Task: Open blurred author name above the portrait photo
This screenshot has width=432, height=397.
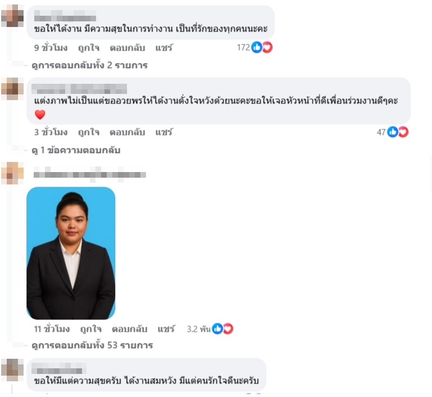Action: pos(90,174)
